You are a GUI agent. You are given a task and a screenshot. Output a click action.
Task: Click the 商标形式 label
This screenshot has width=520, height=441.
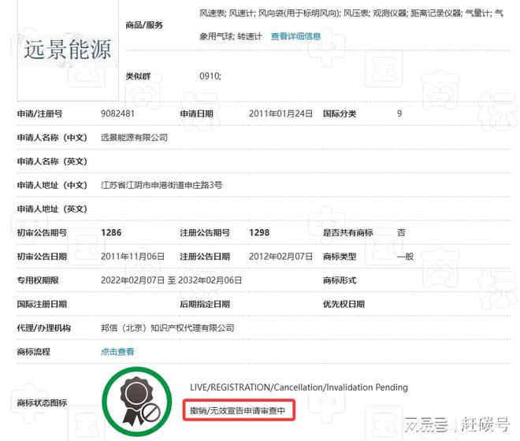point(340,280)
